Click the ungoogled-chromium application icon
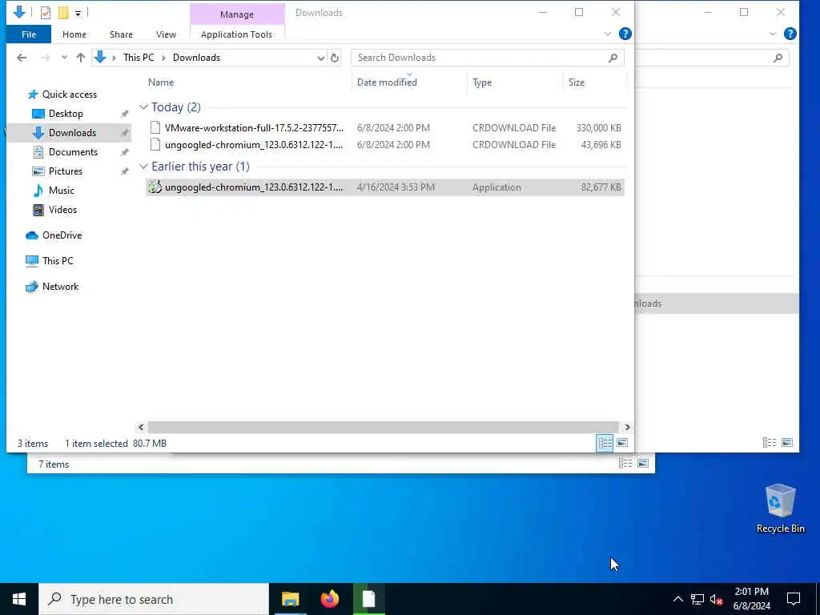 pyautogui.click(x=155, y=187)
